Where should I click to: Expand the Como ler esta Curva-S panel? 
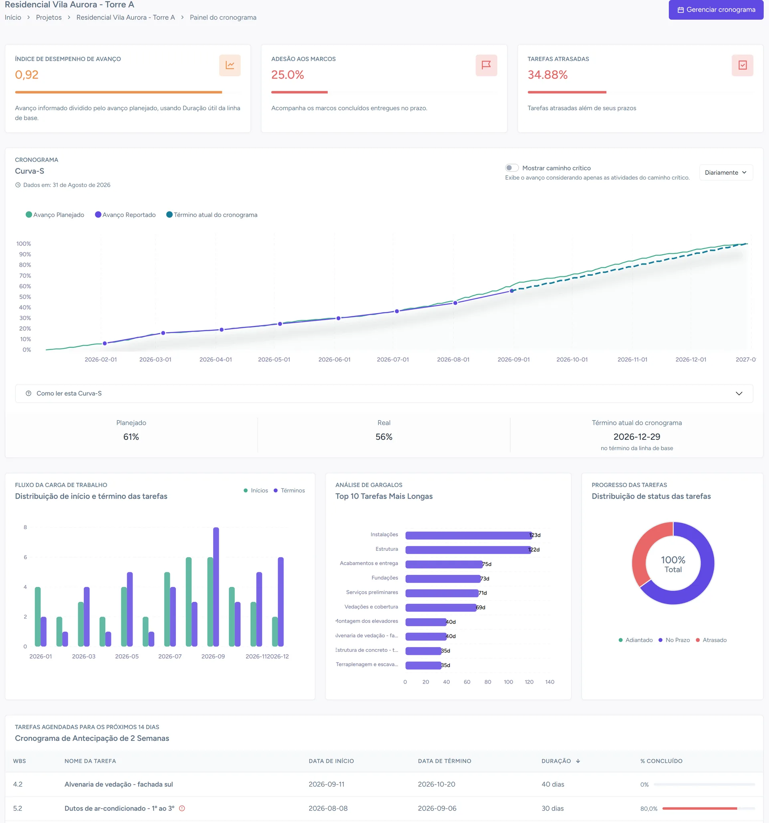(x=384, y=393)
